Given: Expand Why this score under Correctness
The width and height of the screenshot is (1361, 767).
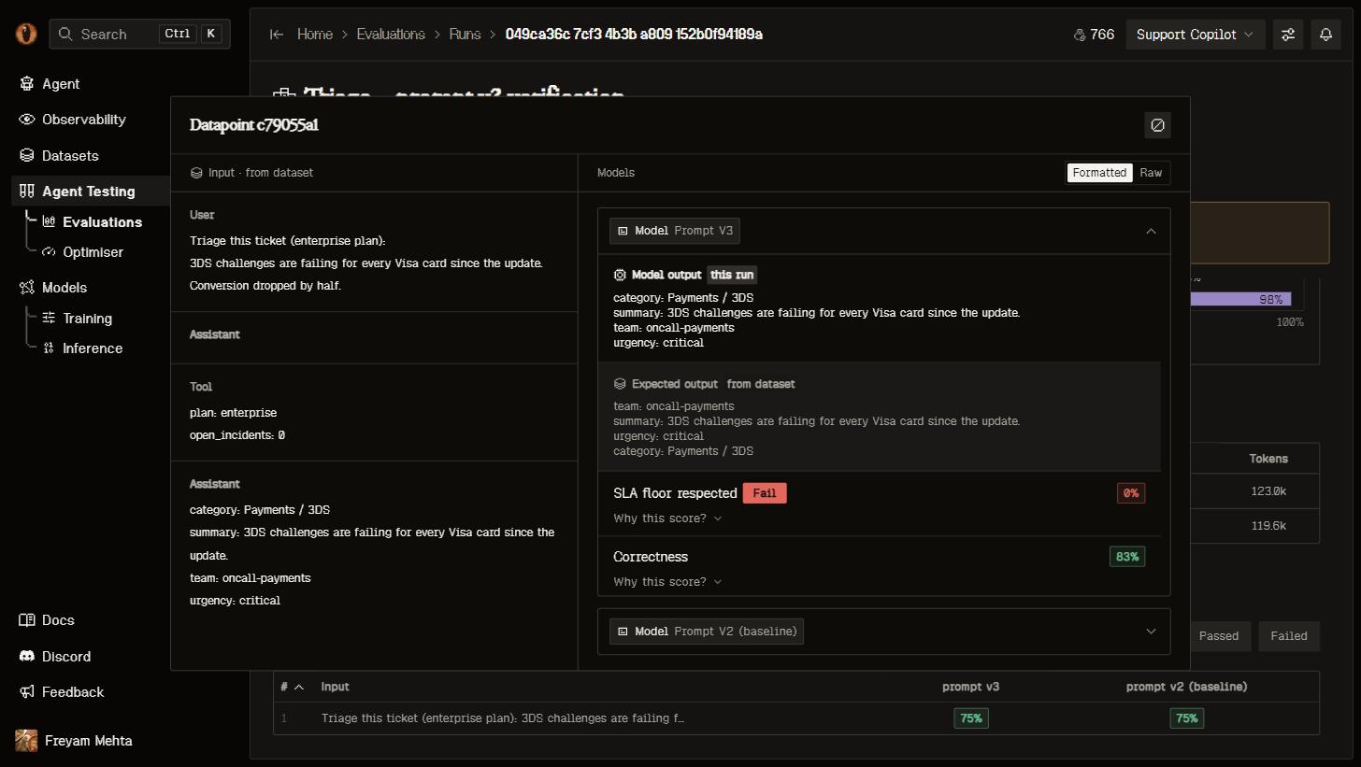Looking at the screenshot, I should pyautogui.click(x=667, y=582).
